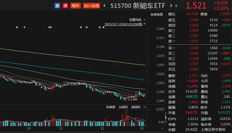Click 加指标 to add an indicator
The width and height of the screenshot is (232, 133).
click(123, 107)
